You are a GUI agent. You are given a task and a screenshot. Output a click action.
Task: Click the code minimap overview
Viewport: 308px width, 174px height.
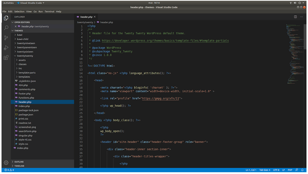point(294,51)
